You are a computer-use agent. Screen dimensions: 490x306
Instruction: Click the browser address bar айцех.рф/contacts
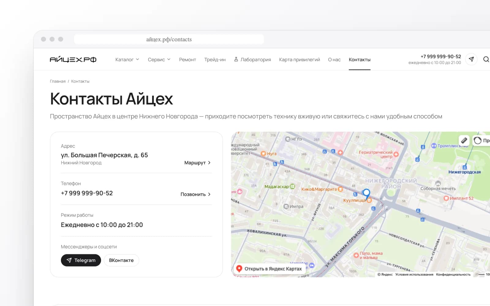tap(169, 39)
